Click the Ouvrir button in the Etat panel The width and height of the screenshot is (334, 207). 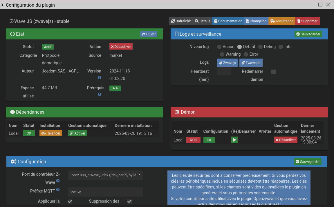(149, 34)
